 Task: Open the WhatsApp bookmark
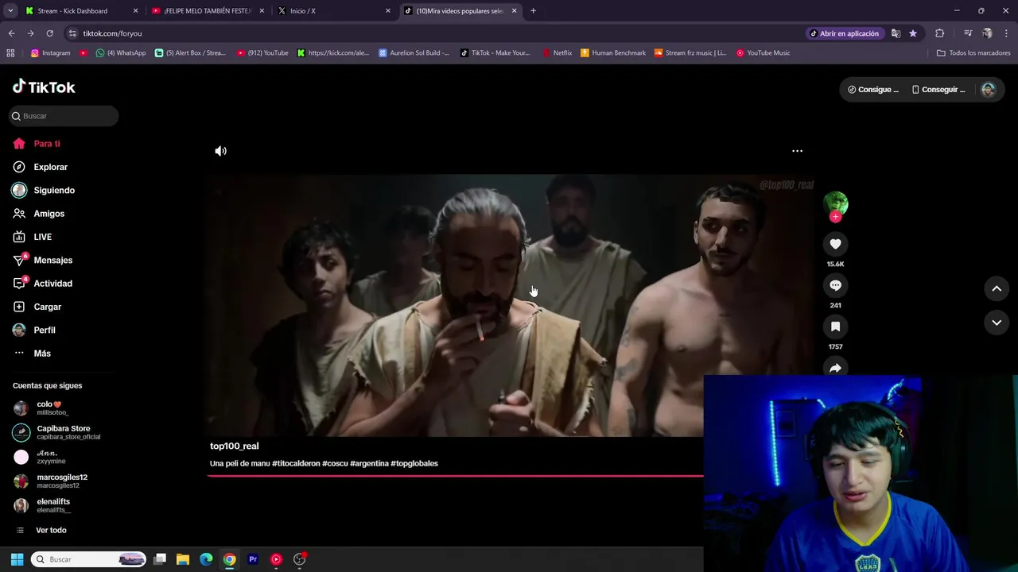(121, 53)
